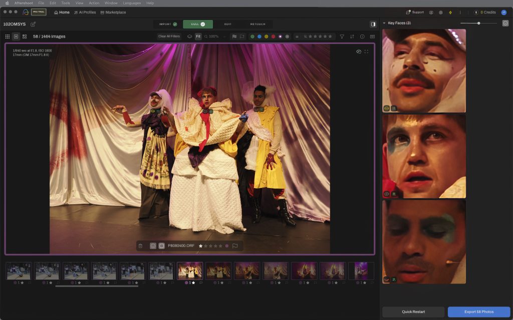Filter by selected flag

coord(234,36)
